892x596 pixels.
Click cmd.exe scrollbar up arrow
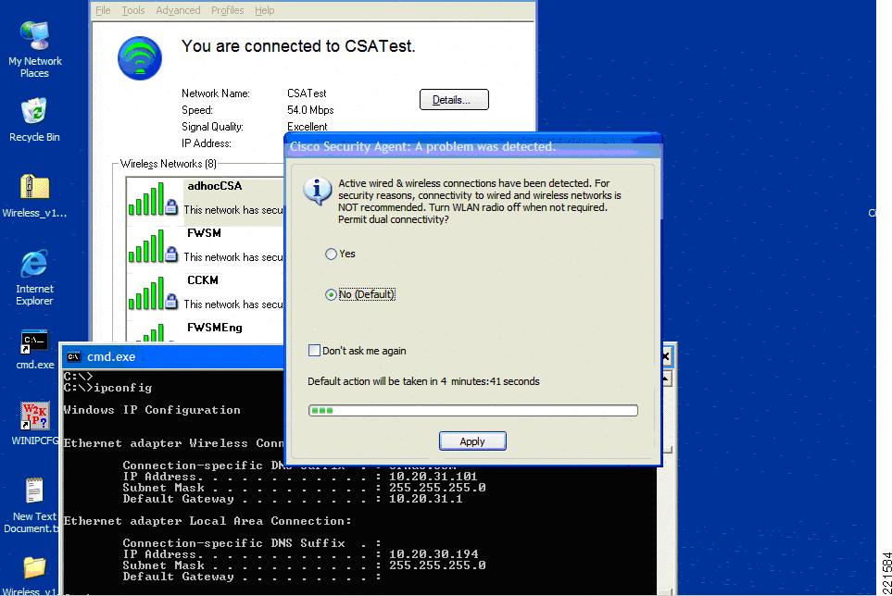[x=666, y=379]
